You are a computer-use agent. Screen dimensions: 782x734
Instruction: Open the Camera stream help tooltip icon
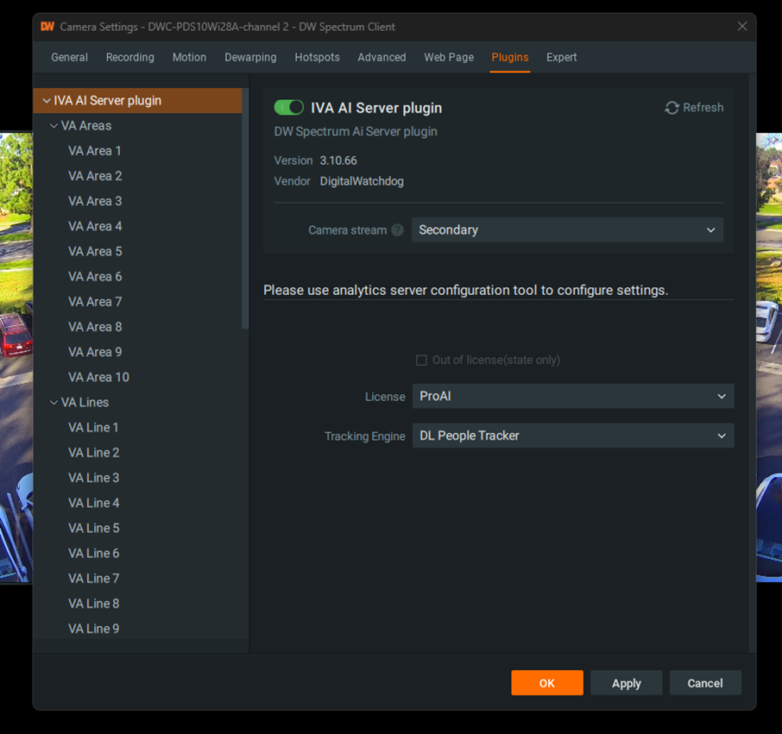[x=397, y=229]
